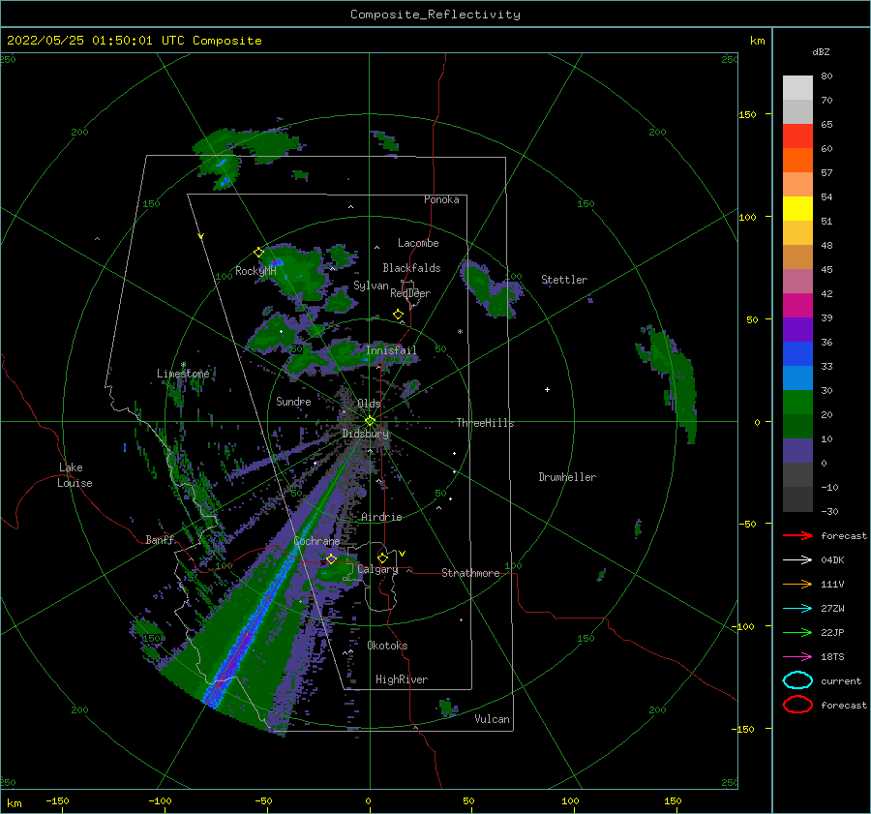Click the yellow diamond marker beside RockyMH
The image size is (871, 814).
(x=258, y=253)
